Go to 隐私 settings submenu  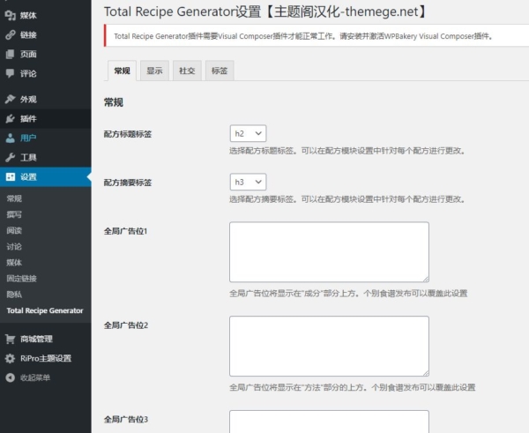pos(14,295)
